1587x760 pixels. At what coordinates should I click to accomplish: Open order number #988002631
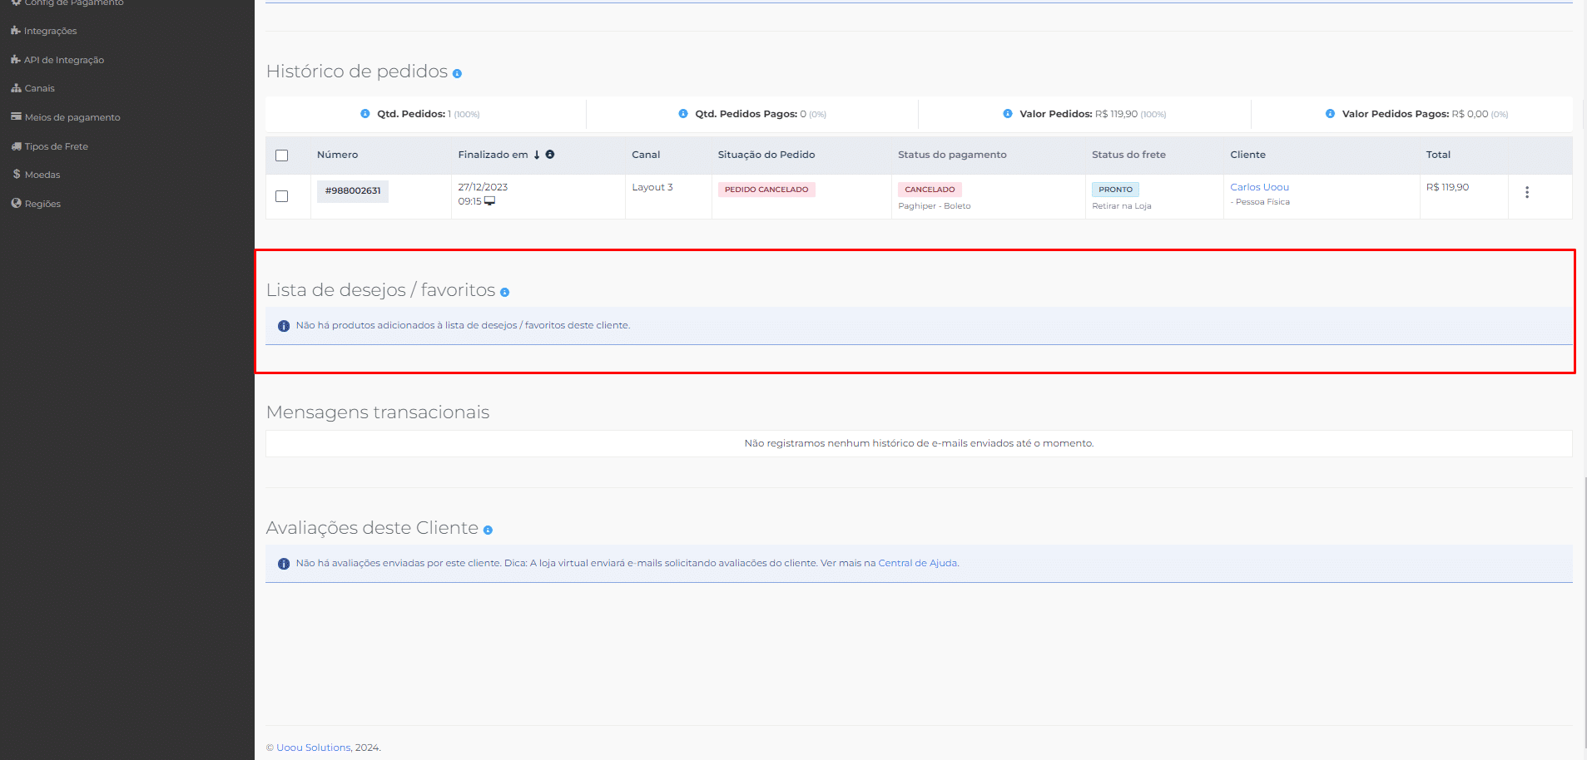tap(353, 191)
